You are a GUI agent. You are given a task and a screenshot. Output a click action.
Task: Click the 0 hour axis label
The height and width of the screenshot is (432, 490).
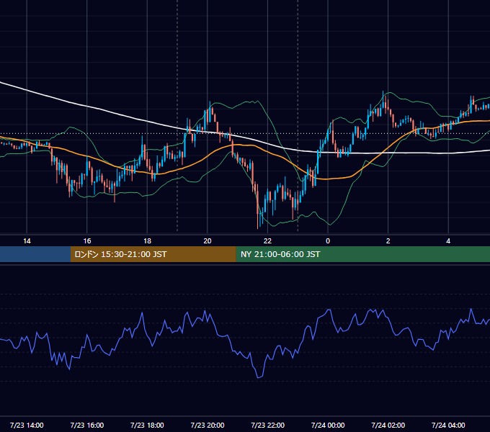coord(328,241)
